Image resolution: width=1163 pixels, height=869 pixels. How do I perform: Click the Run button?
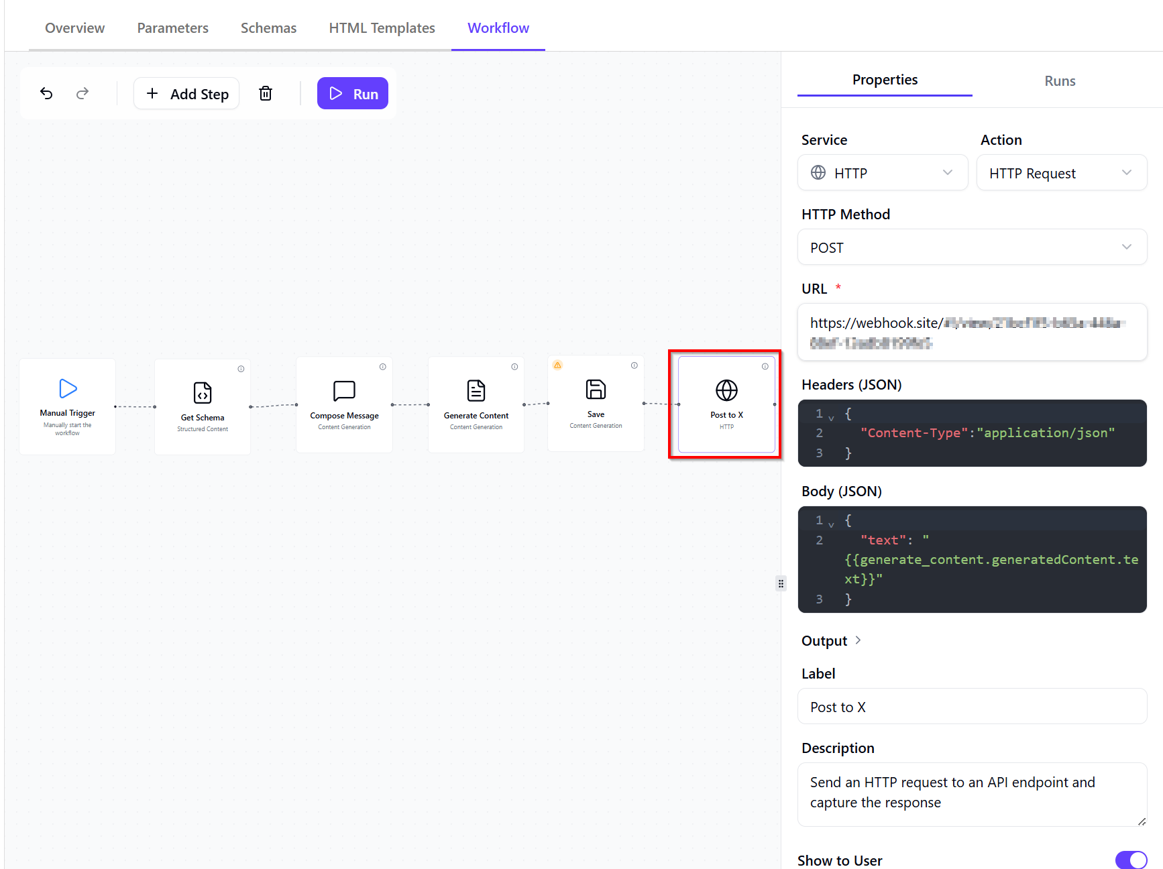coord(353,94)
